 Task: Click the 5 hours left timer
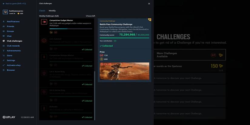pyautogui.click(x=90, y=16)
